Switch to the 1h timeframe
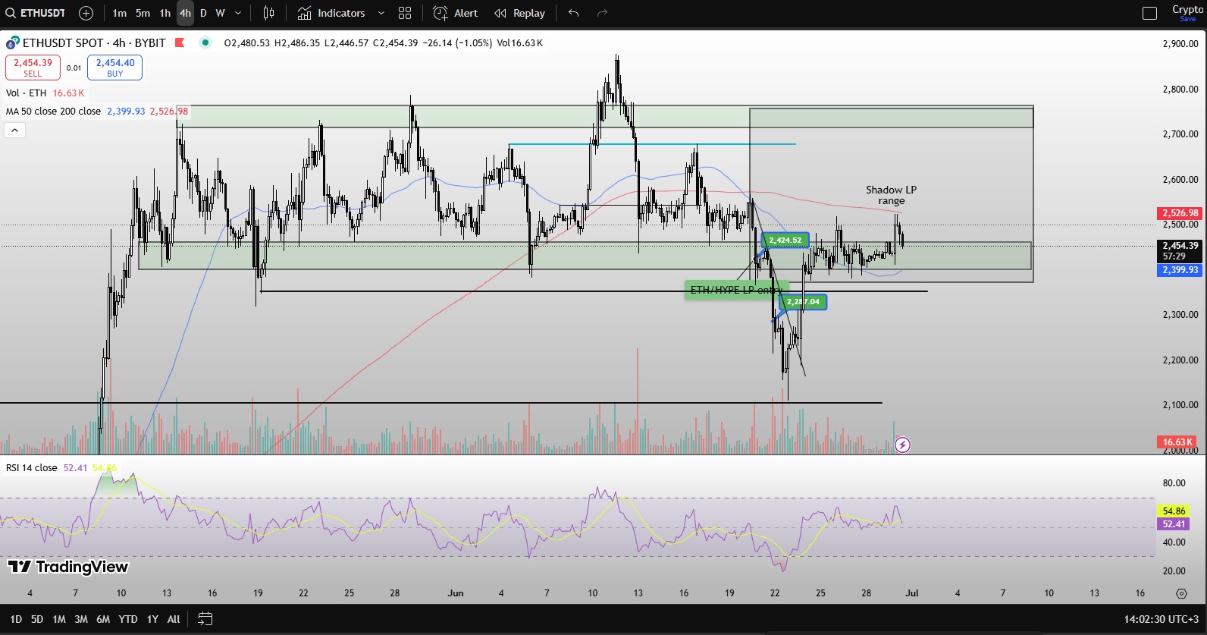Screen dimensions: 1207x635 coord(165,13)
